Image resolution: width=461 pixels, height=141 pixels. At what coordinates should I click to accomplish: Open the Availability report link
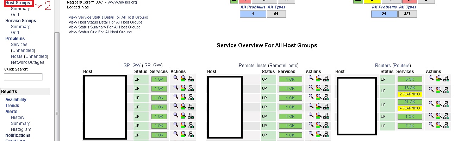point(16,100)
